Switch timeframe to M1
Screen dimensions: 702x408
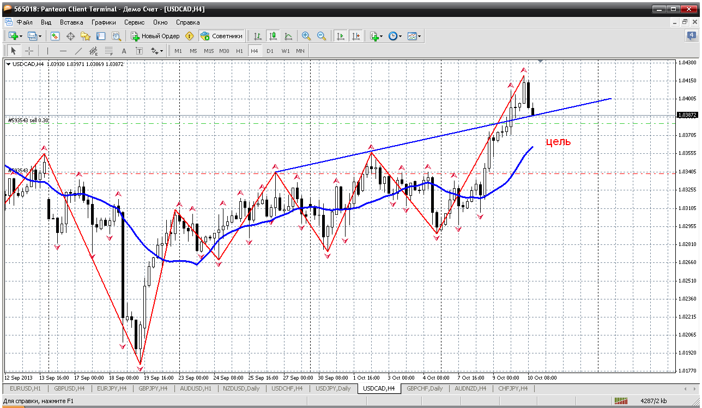[178, 51]
